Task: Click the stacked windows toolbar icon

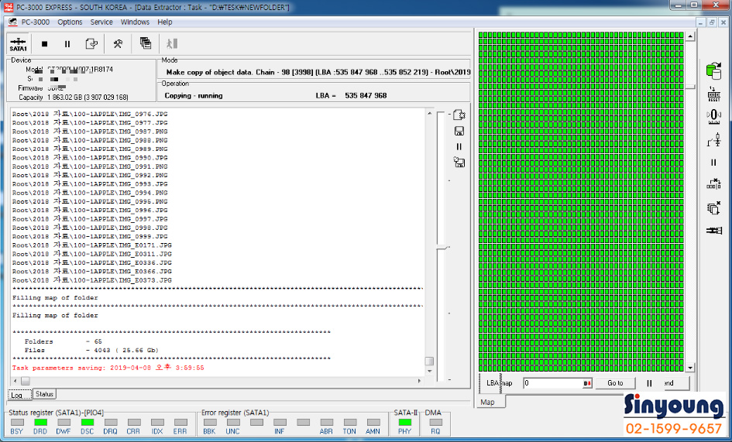Action: [145, 43]
